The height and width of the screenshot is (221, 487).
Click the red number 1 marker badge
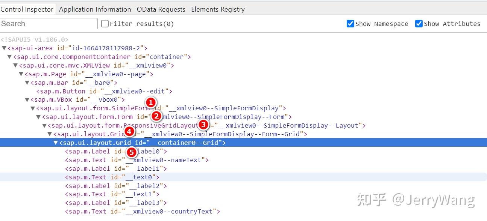pyautogui.click(x=151, y=102)
